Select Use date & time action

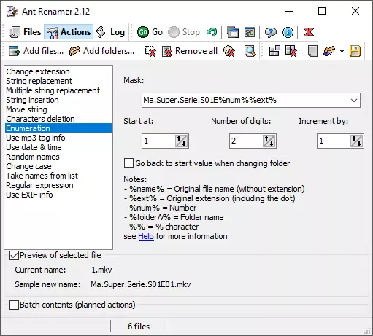coord(58,147)
